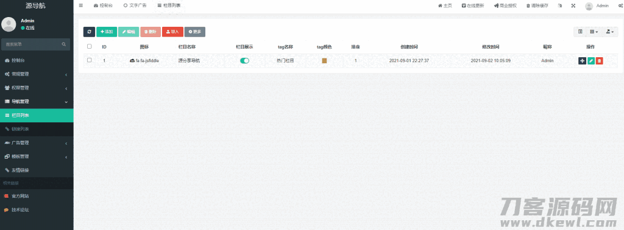Screen dimensions: 624x230
Task: Sort by the 创建时间 column header
Action: coord(409,47)
